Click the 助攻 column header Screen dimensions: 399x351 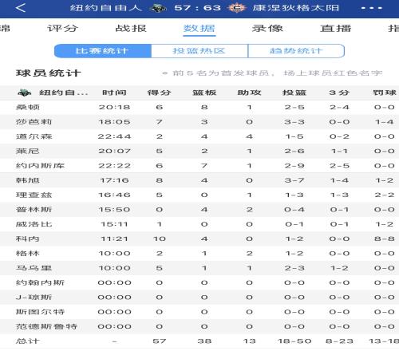[249, 93]
